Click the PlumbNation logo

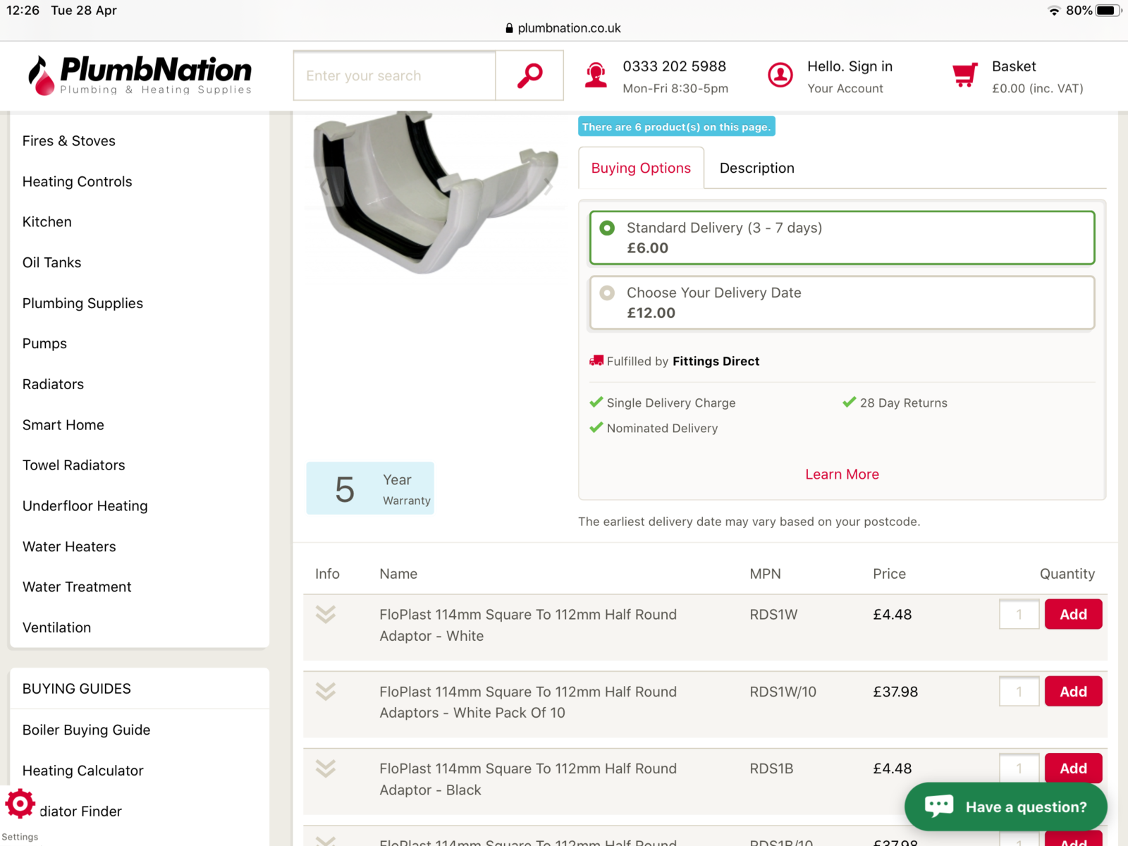coord(140,75)
